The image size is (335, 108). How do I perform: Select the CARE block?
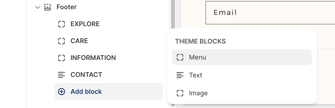[79, 41]
